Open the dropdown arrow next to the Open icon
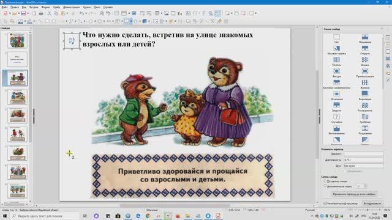 coord(19,13)
